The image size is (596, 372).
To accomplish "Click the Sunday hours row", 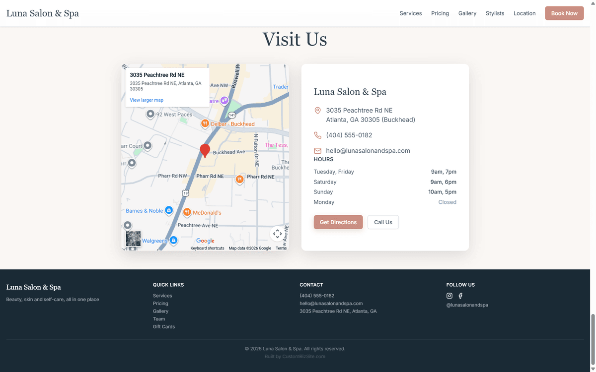I will coord(385,192).
